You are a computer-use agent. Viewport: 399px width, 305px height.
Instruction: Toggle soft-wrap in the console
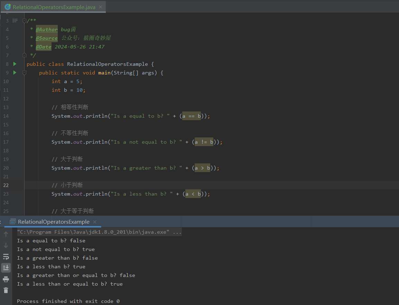pos(6,257)
